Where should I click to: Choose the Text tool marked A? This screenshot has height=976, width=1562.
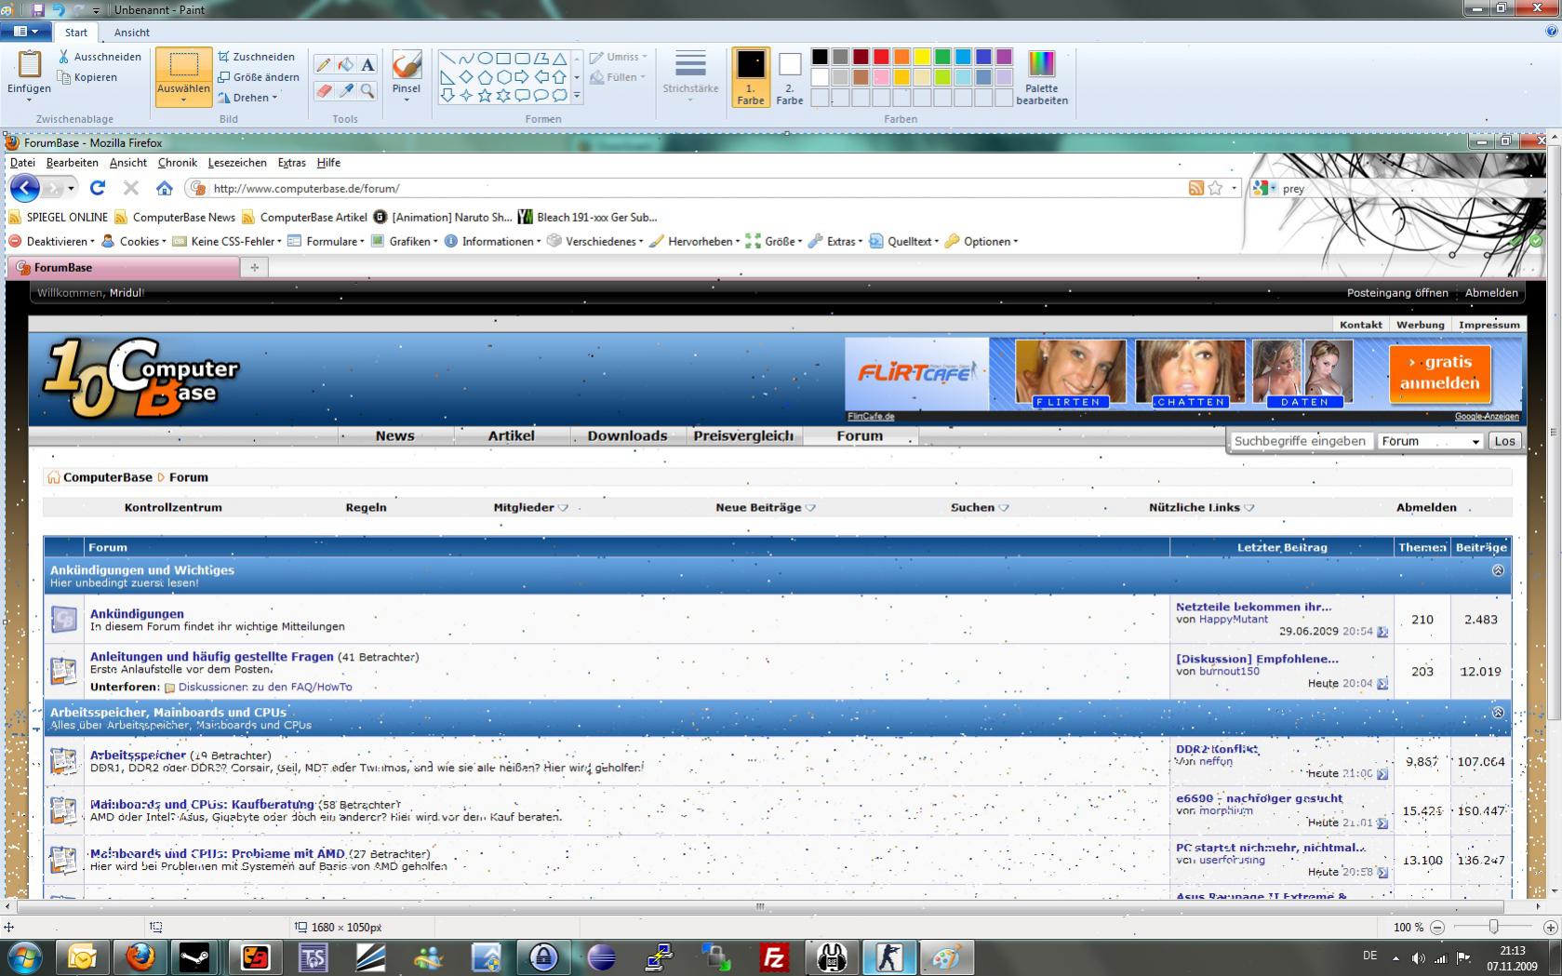click(367, 64)
